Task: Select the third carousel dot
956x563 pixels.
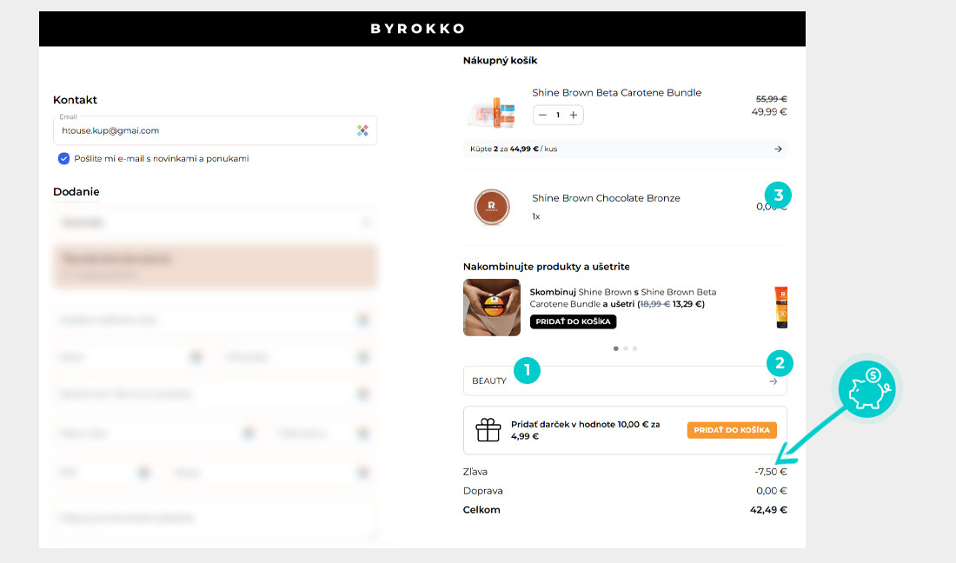Action: point(634,348)
